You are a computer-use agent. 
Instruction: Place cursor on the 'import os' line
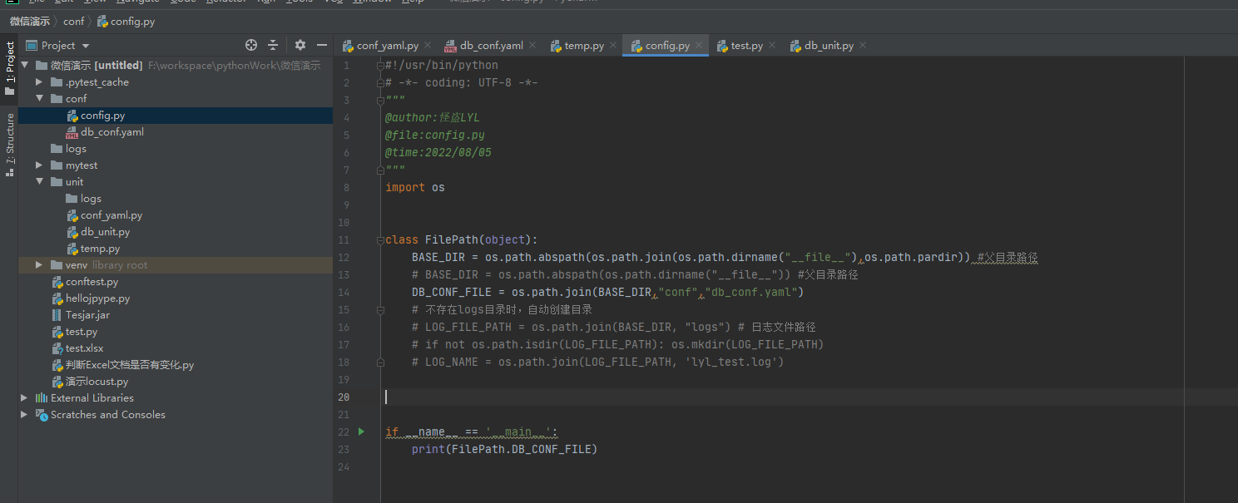pos(415,188)
